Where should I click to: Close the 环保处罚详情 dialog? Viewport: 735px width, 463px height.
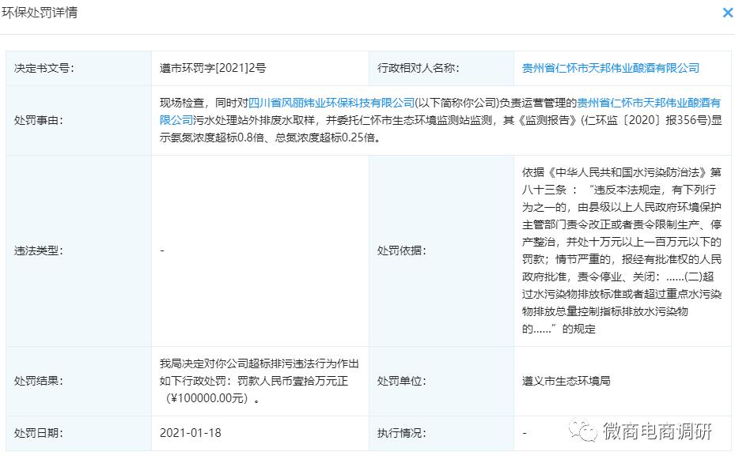tap(728, 13)
